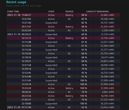Select the 79 % capacity cell
Screen dimensions: 129x110
click(84, 69)
